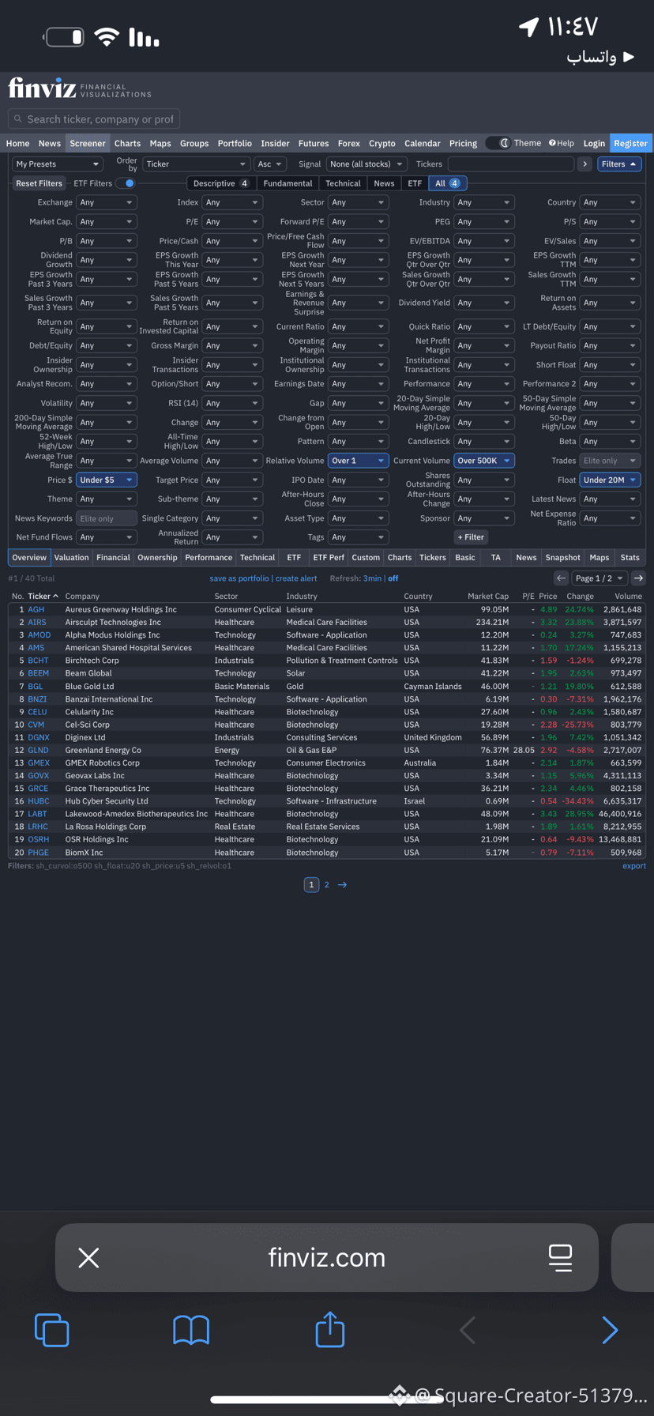Open the Relative Volume Over 1 dropdown
This screenshot has width=654, height=1416.
(358, 461)
